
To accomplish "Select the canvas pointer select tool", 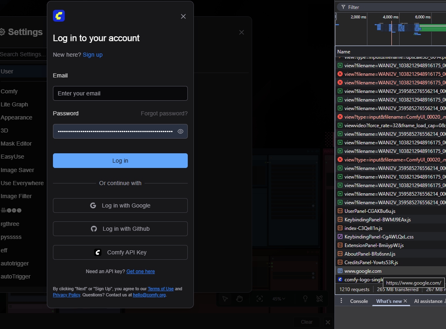I will pyautogui.click(x=225, y=298).
